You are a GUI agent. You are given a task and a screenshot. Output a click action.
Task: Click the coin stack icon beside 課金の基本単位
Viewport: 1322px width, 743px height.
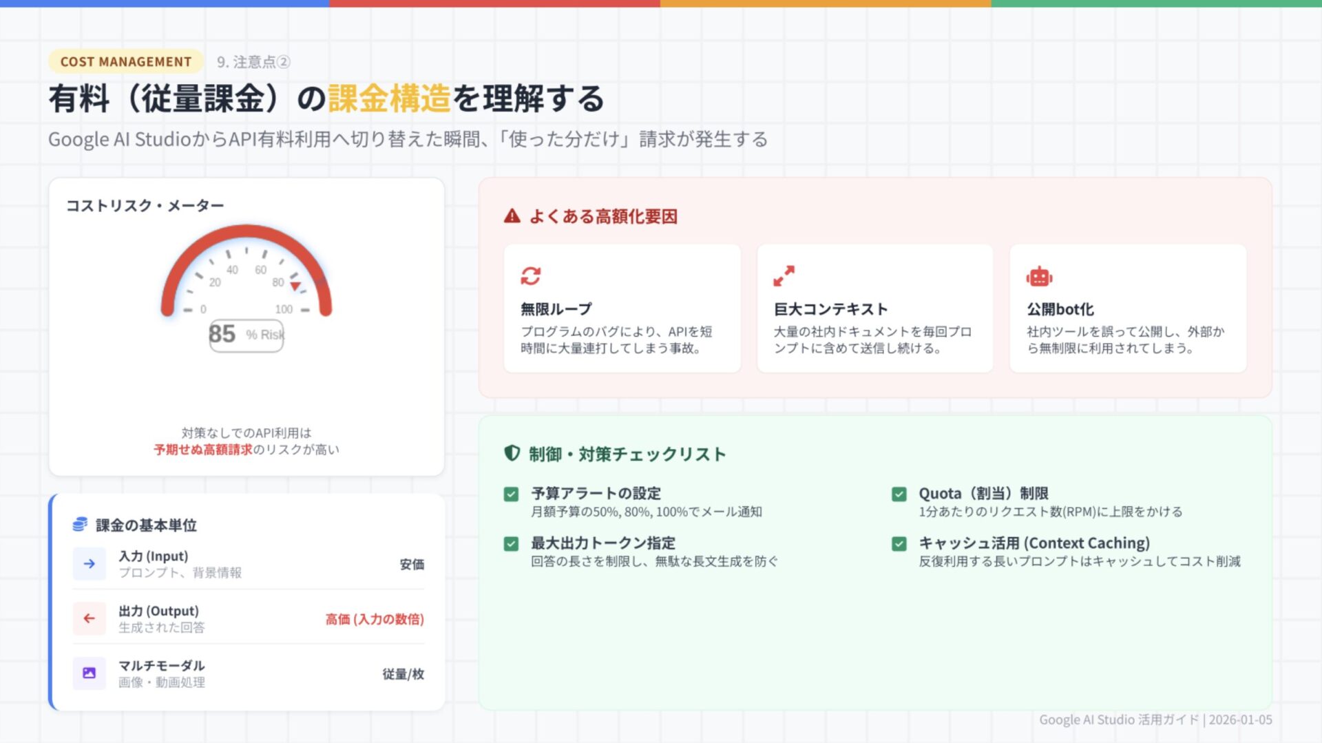80,525
